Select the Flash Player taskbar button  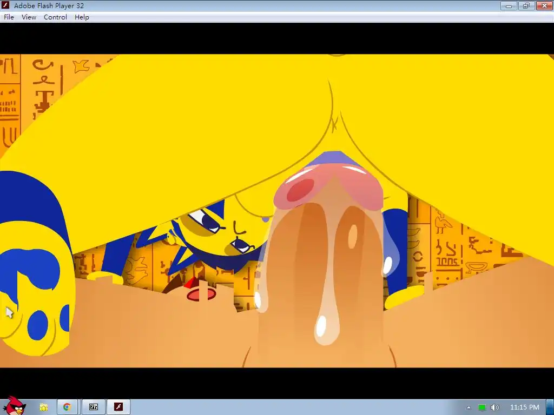click(x=118, y=407)
